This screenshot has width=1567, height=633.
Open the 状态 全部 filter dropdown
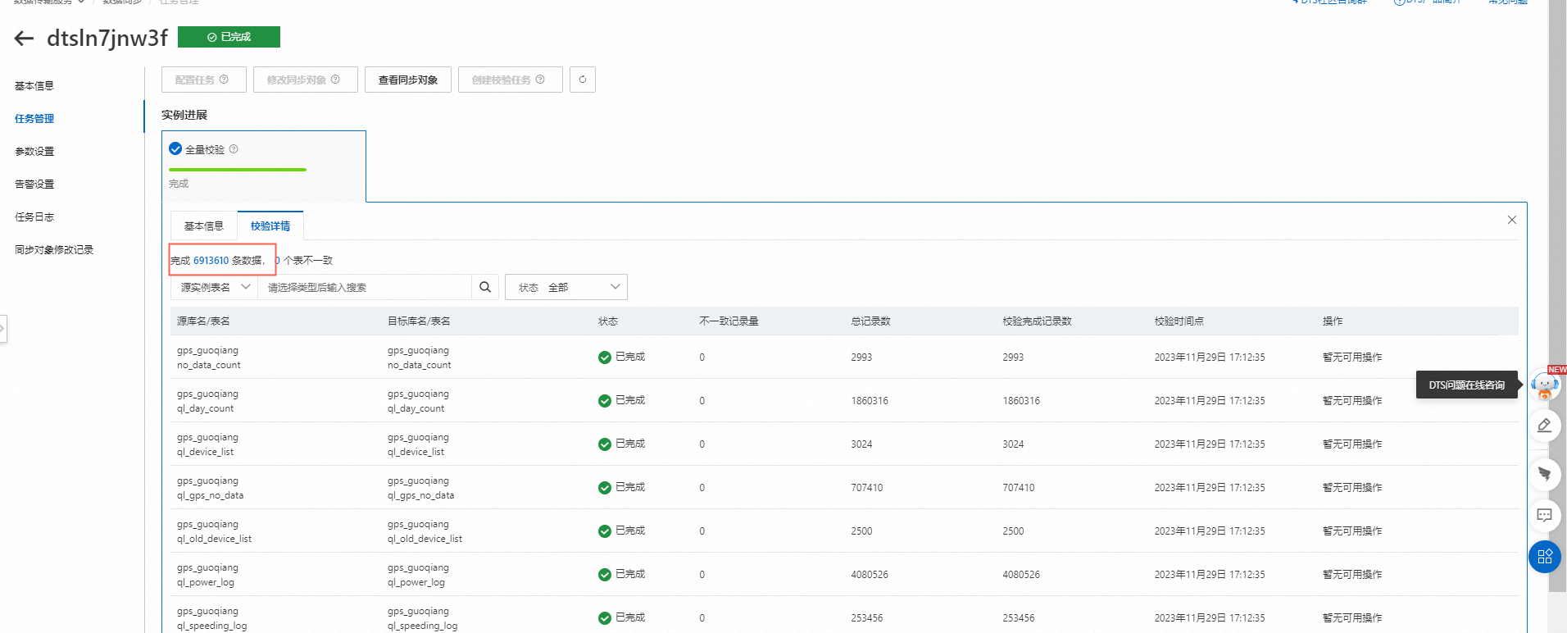(x=566, y=287)
